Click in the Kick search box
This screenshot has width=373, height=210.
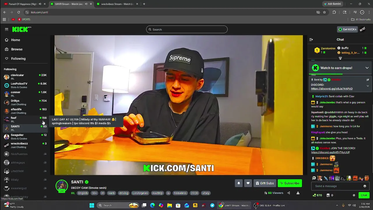tap(187, 29)
